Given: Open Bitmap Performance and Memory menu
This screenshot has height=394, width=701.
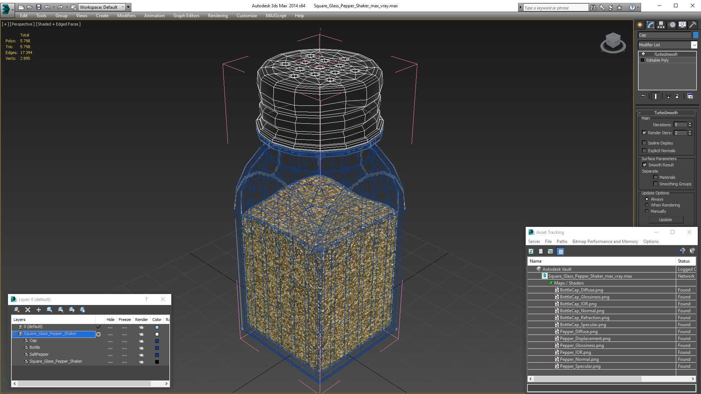Looking at the screenshot, I should [605, 242].
